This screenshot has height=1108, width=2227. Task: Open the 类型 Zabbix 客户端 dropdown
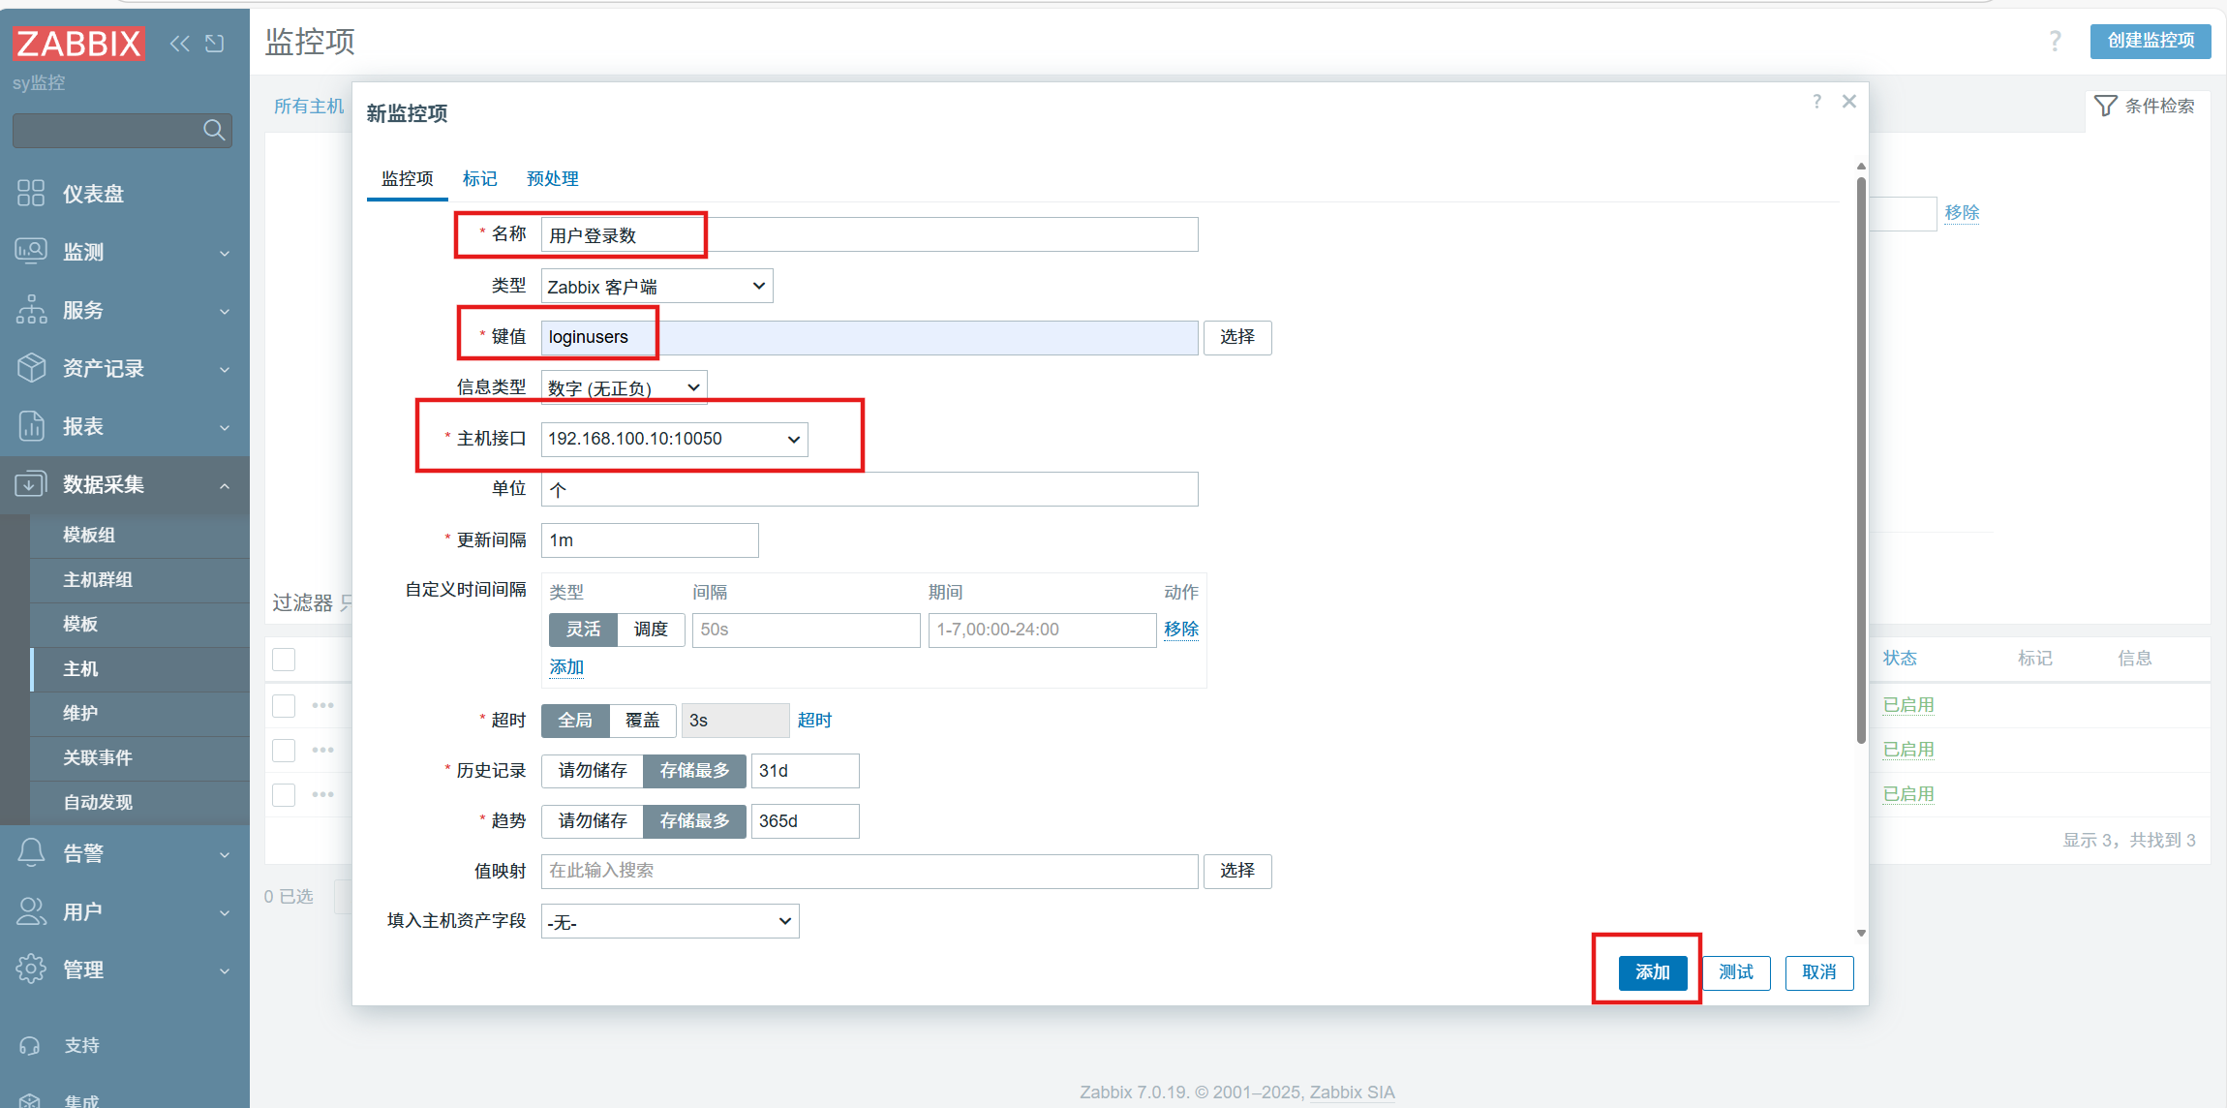tap(656, 287)
